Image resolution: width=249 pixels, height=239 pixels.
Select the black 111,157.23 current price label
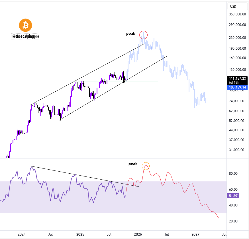238,78
